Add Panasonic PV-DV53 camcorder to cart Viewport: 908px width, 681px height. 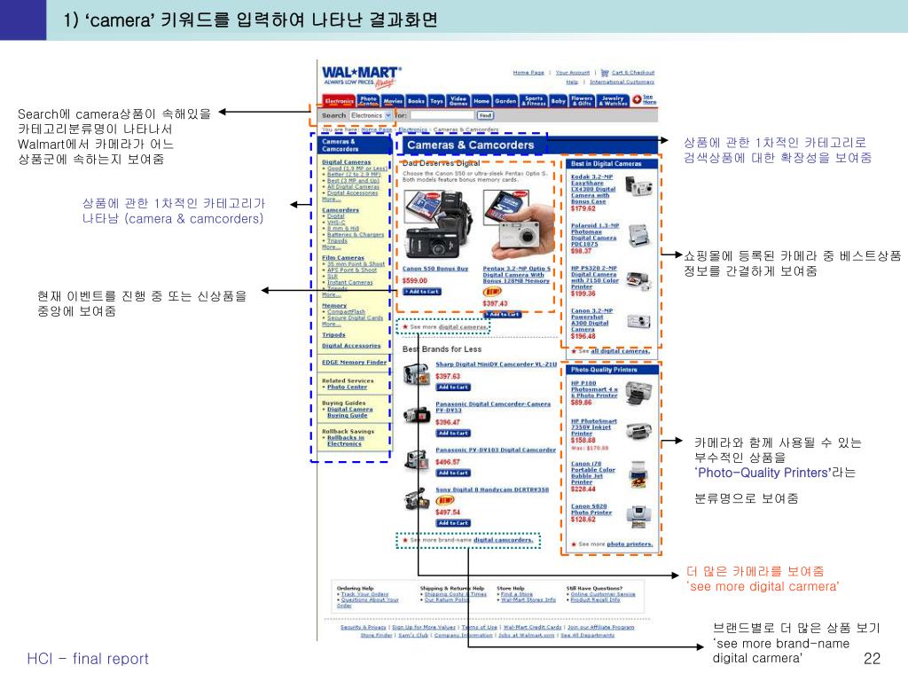(453, 433)
